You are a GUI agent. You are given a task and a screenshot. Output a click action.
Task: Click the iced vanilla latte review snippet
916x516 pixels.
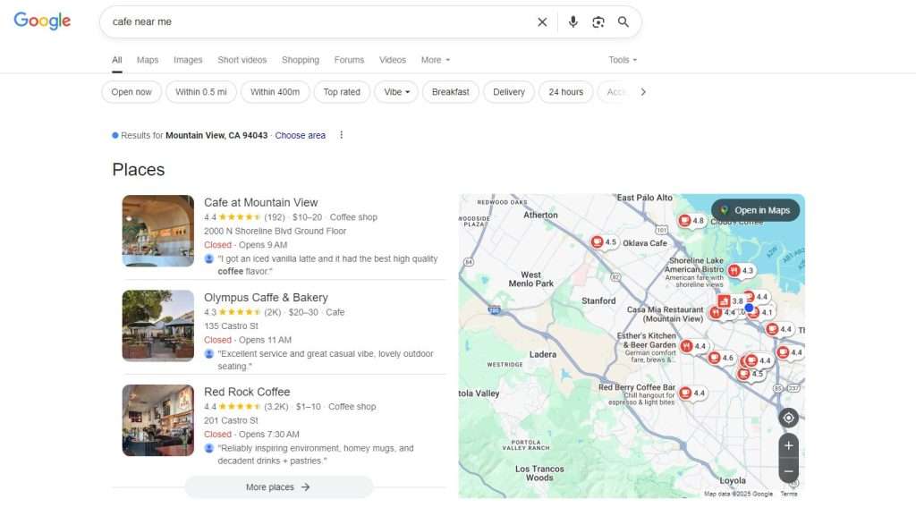(327, 265)
